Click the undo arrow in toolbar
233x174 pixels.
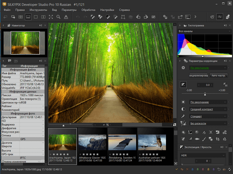click(78, 17)
